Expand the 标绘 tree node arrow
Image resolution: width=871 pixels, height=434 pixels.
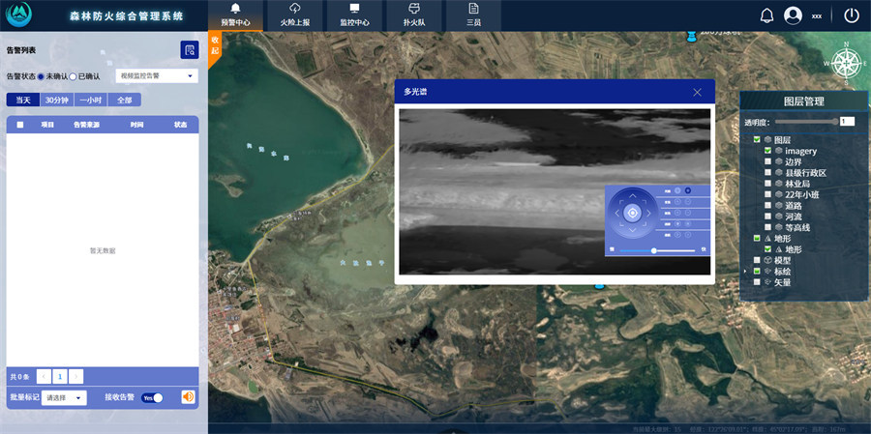(x=745, y=271)
